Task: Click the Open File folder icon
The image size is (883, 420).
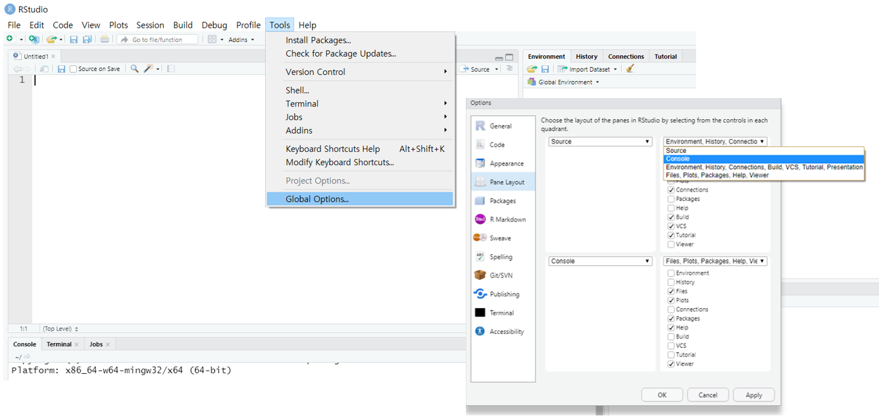Action: (51, 39)
